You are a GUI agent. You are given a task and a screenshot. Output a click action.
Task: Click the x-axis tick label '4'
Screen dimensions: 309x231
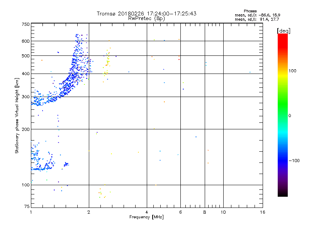(147, 212)
